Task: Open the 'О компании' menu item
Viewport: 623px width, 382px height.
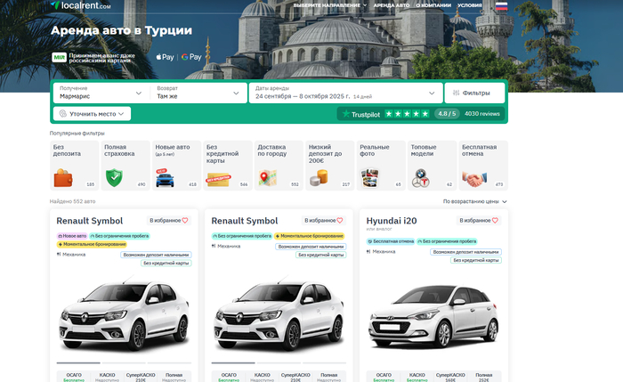Action: (435, 5)
